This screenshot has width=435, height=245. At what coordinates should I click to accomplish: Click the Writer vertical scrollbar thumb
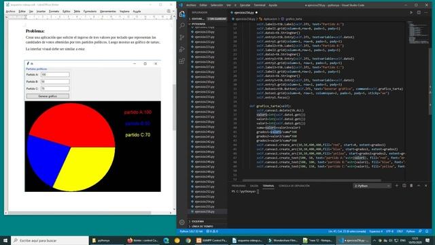click(x=174, y=107)
